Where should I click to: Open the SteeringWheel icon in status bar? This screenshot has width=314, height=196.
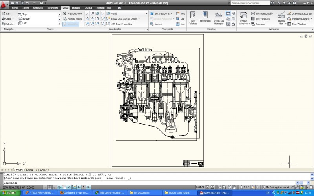tap(229, 187)
